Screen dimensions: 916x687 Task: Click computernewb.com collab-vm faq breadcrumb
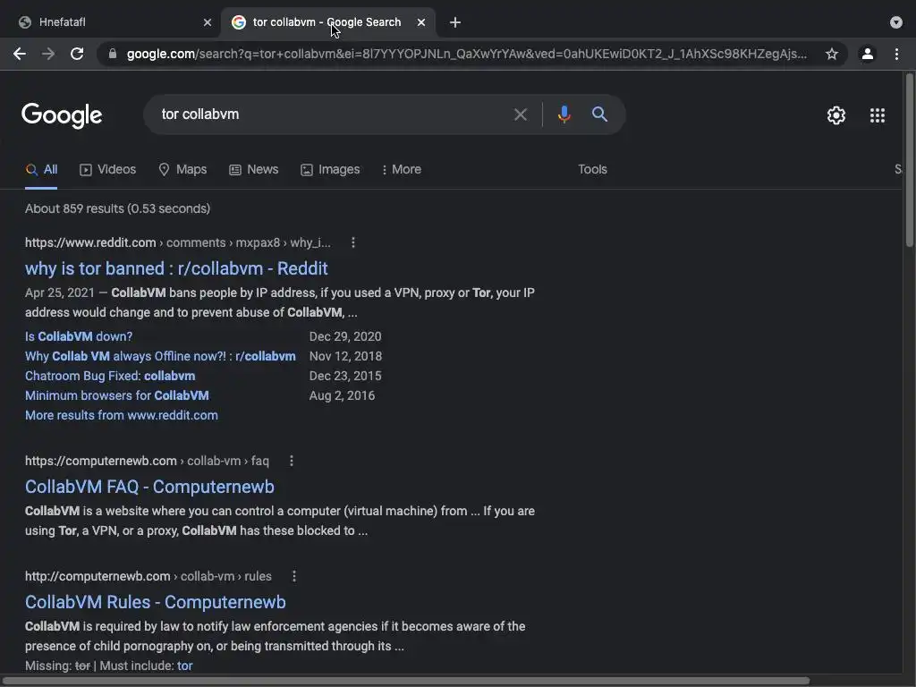(x=148, y=461)
